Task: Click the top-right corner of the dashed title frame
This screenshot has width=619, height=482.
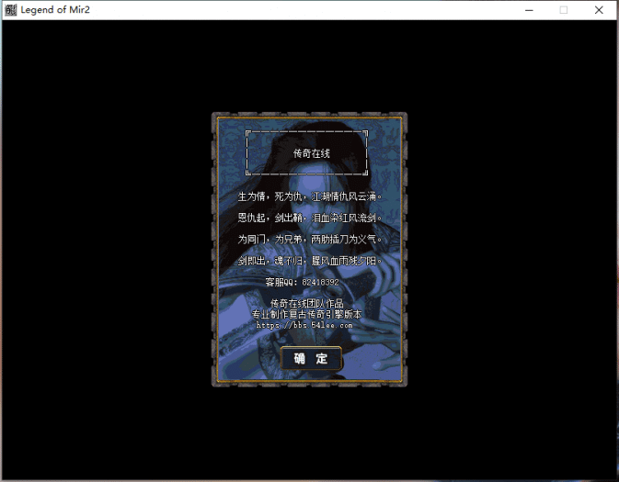Action: (x=366, y=132)
